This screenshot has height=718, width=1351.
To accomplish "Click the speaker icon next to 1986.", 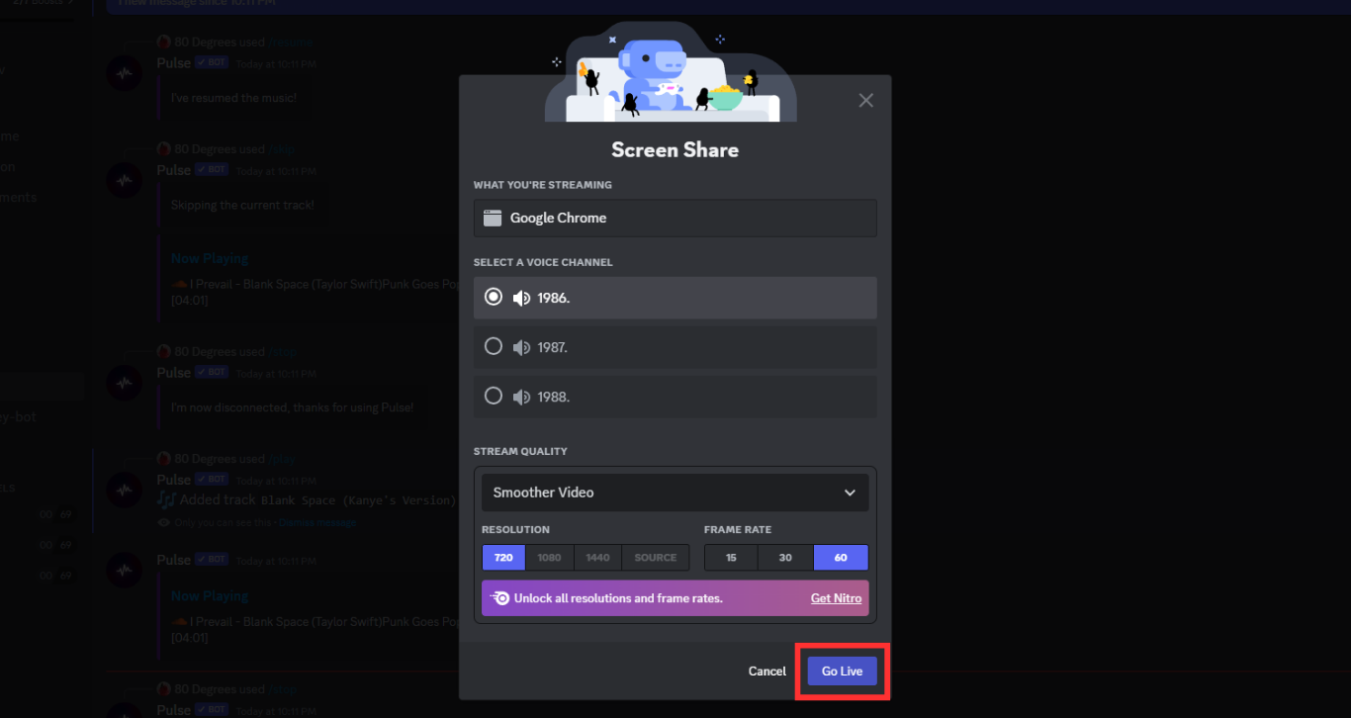I will (521, 298).
